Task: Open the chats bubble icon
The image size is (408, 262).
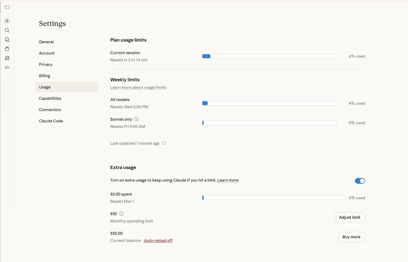Action: tap(7, 39)
